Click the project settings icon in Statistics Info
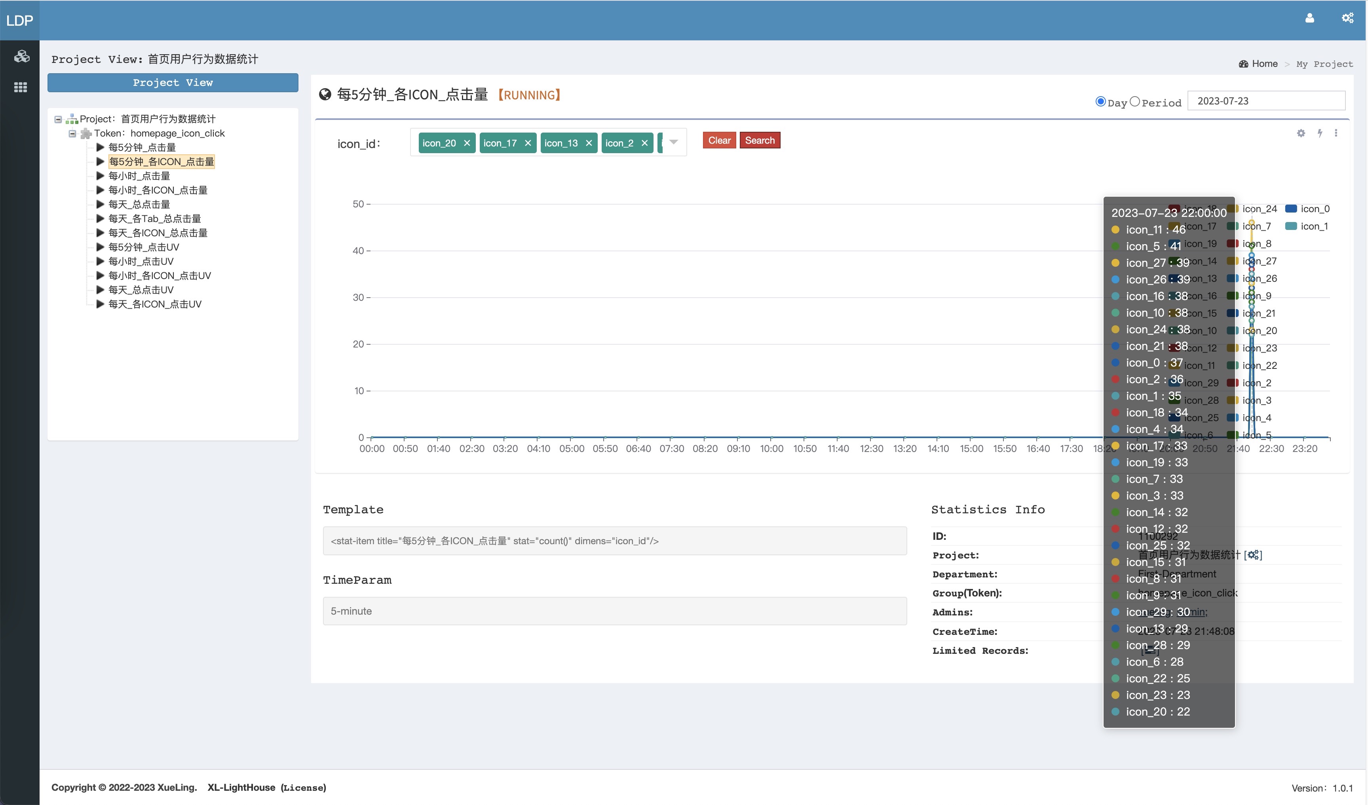Screen dimensions: 1368x805 pos(1254,555)
